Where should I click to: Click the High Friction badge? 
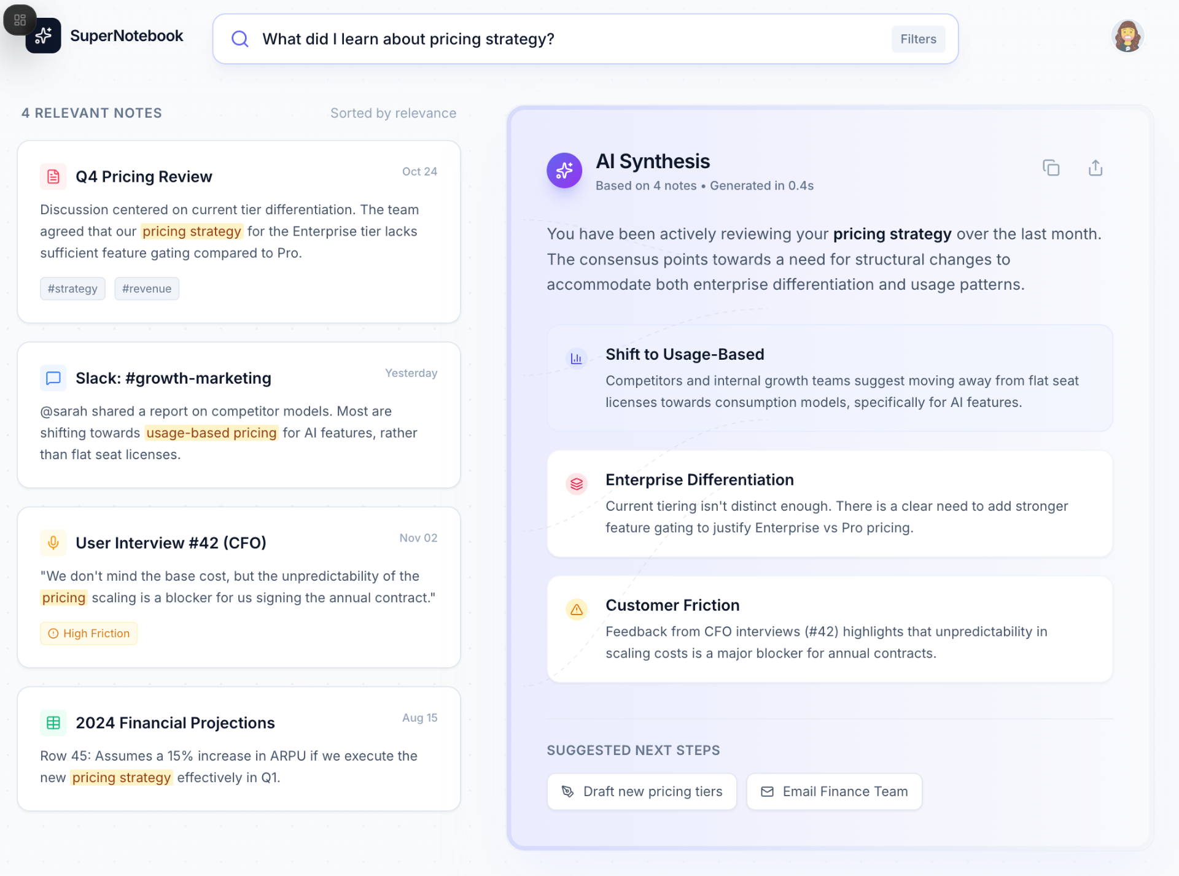(x=89, y=633)
